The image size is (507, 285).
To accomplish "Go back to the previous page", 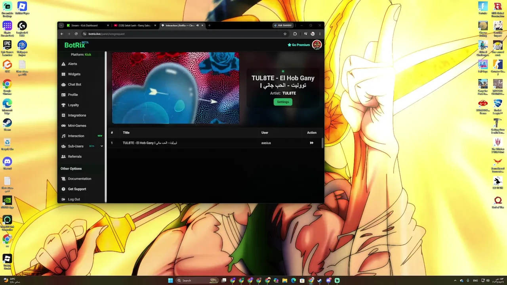I will click(62, 34).
